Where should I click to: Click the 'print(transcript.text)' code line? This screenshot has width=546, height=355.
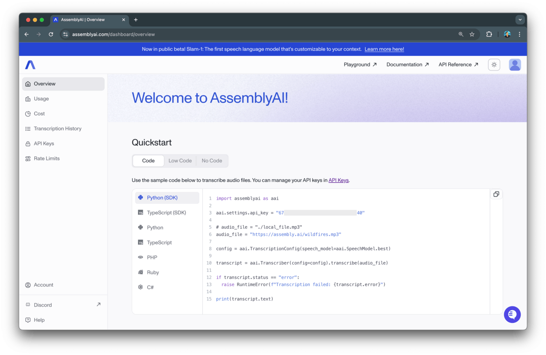point(245,299)
